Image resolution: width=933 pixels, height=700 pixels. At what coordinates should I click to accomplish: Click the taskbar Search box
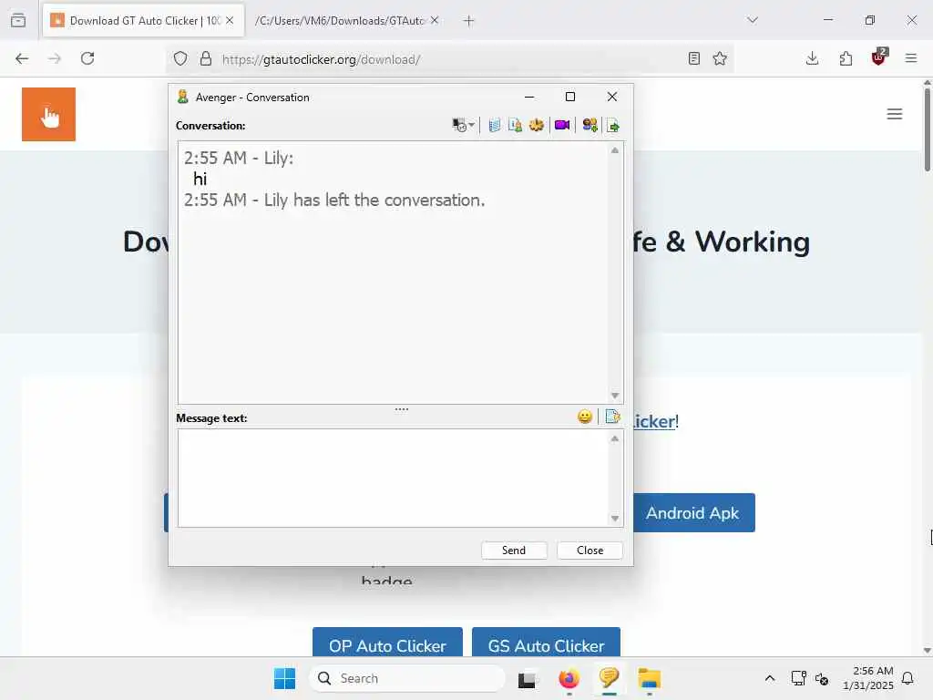[x=407, y=678]
